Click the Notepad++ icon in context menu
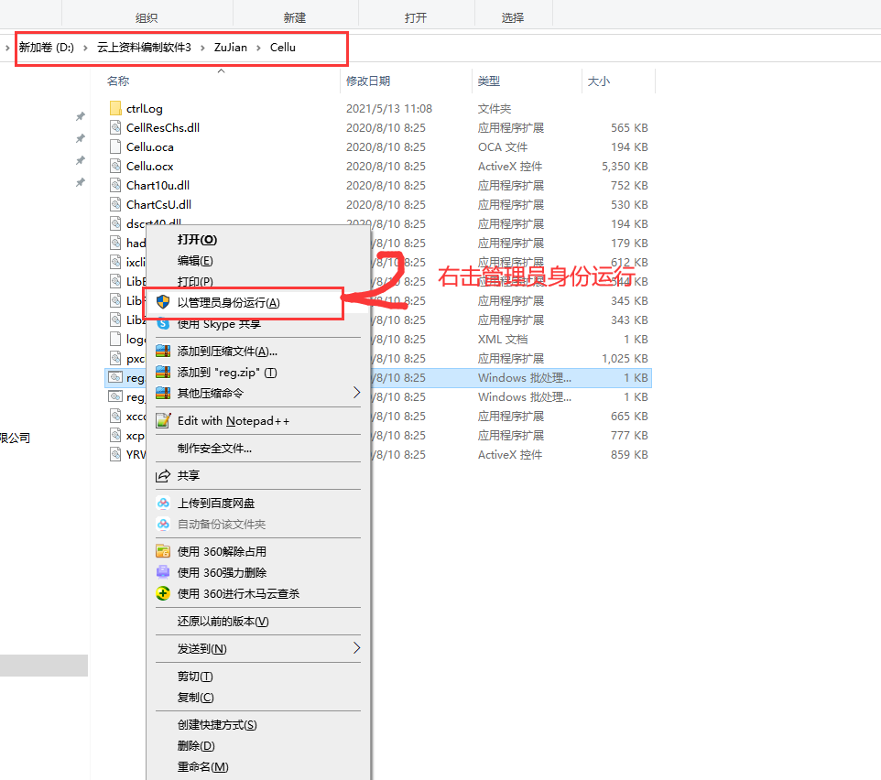881x780 pixels. click(163, 421)
